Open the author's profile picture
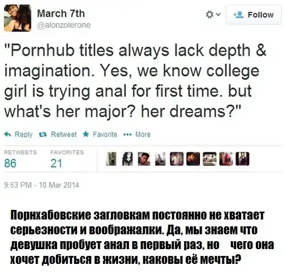Viewport: 285px width, 273px height. click(x=18, y=18)
